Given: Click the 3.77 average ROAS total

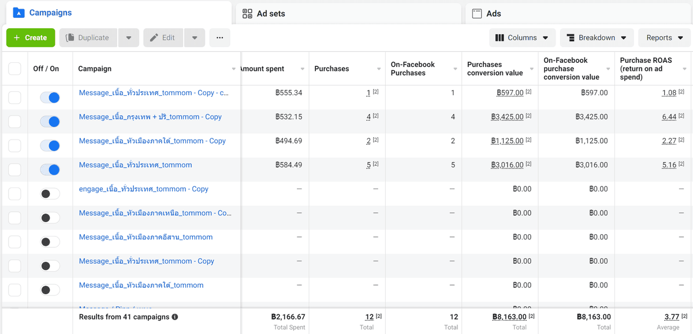Looking at the screenshot, I should [x=672, y=317].
